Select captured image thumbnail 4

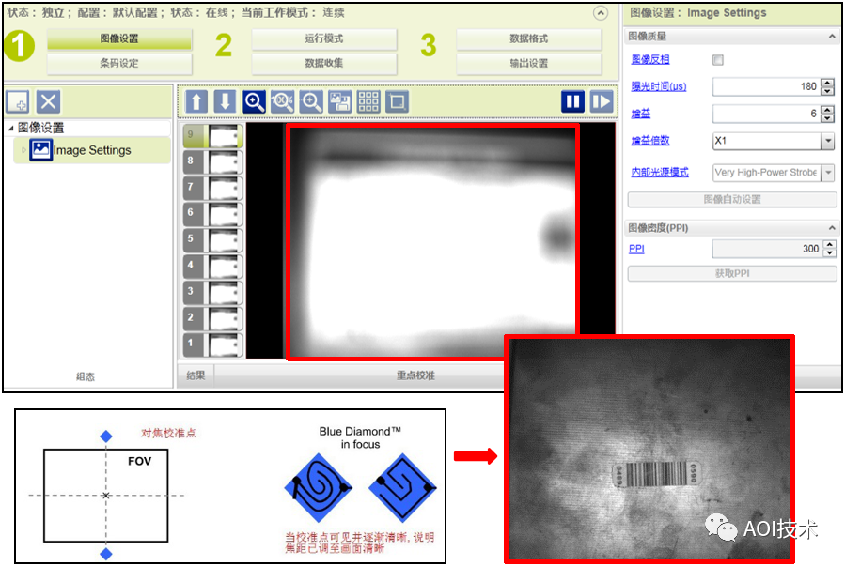pos(212,267)
